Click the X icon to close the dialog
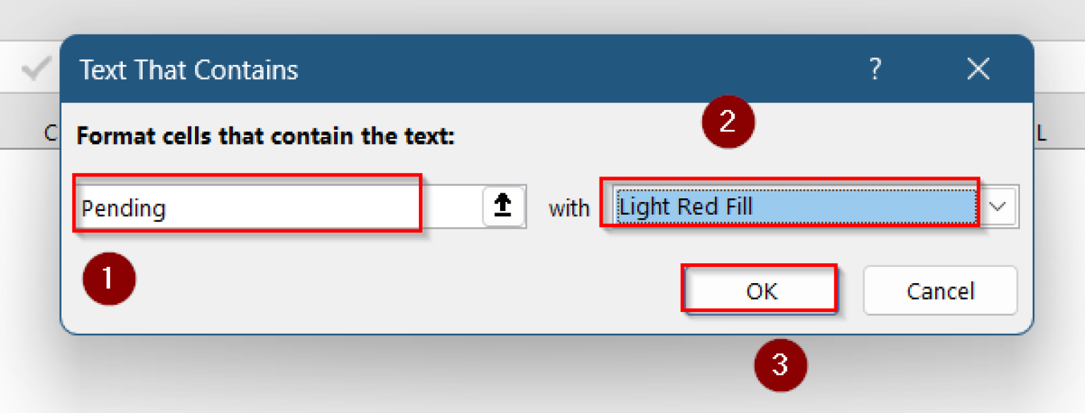Viewport: 1085px width, 413px height. click(978, 69)
